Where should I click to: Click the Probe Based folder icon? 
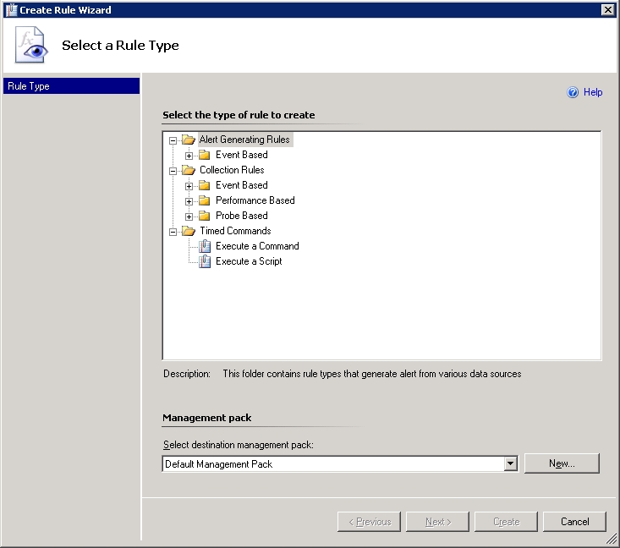click(x=204, y=216)
